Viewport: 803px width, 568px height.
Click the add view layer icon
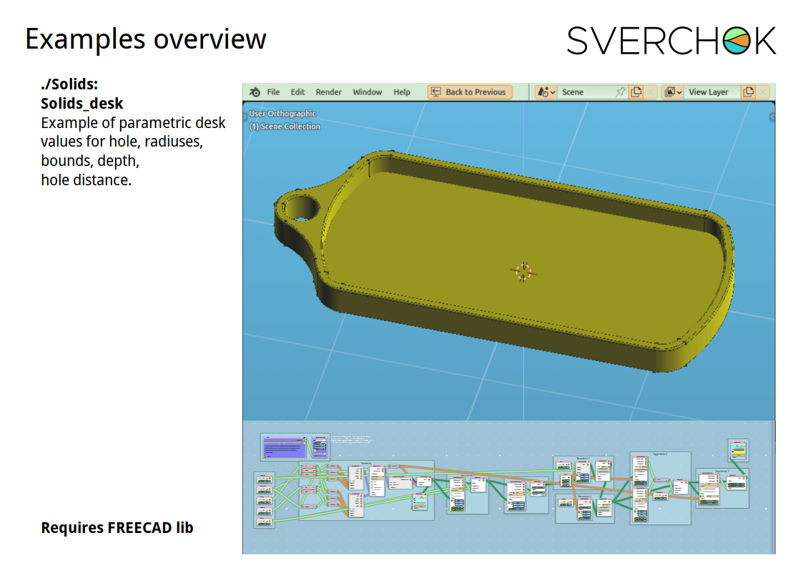(x=748, y=92)
